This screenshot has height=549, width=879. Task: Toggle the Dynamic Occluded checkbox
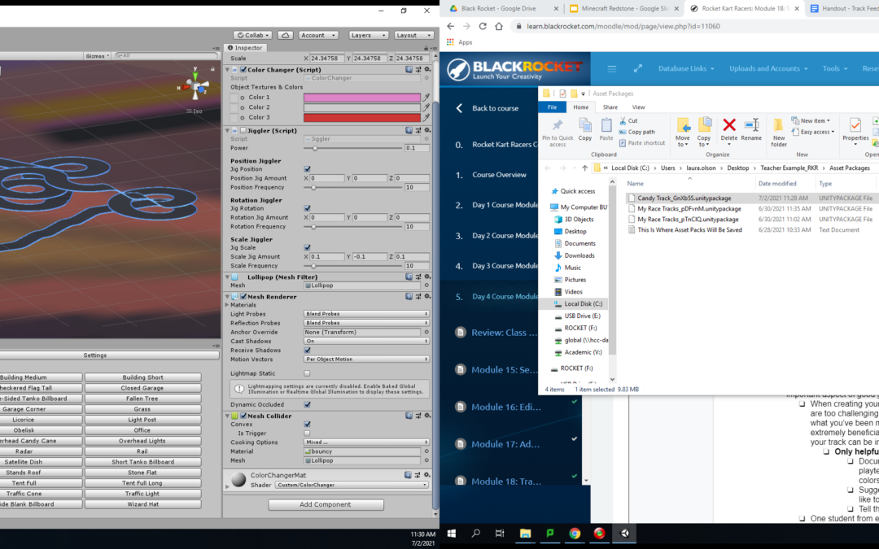(307, 404)
